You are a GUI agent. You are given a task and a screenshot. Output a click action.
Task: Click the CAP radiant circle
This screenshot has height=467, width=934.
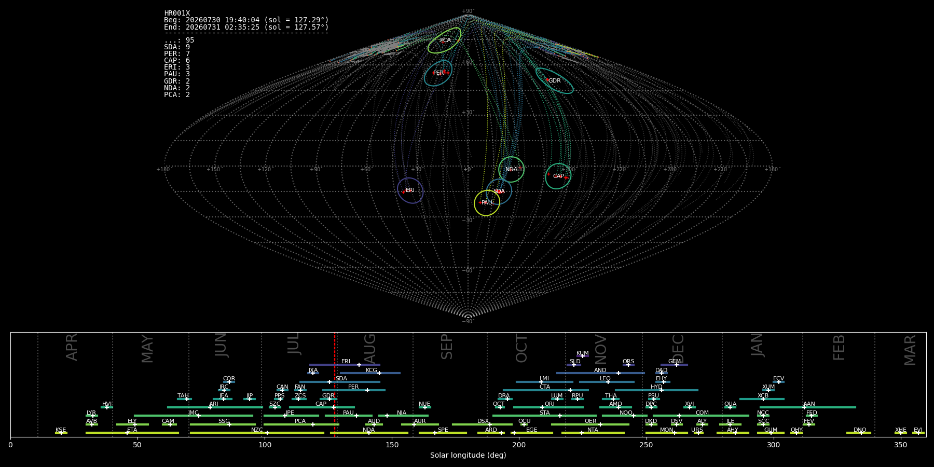[x=558, y=176]
